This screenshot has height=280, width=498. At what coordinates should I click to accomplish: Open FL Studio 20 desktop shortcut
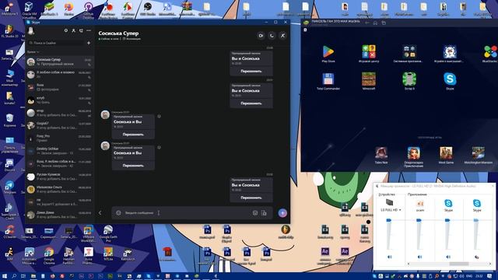coord(9,31)
